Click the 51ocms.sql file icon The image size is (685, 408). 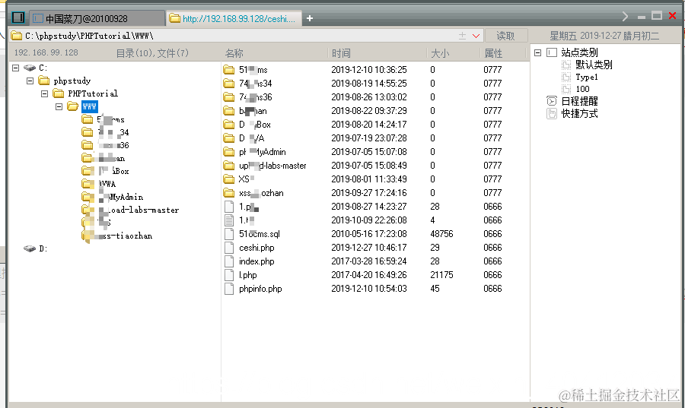point(229,234)
